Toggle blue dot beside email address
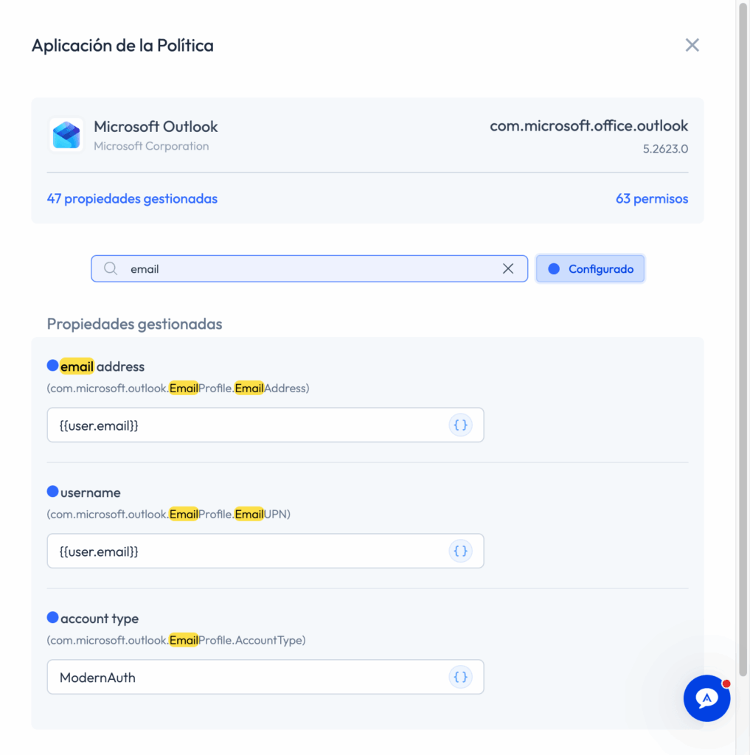 [x=52, y=366]
